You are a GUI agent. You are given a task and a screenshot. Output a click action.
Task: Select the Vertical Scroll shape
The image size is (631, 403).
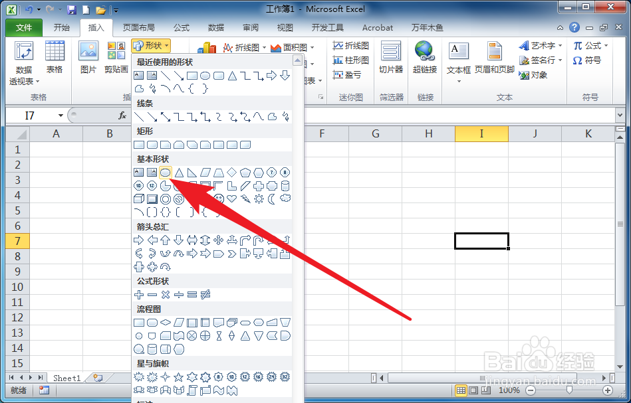tap(192, 390)
